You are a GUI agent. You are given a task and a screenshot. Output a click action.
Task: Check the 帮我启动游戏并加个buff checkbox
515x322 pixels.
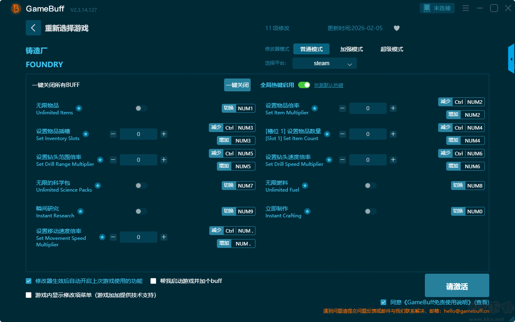[153, 281]
